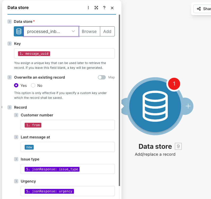Screen dimensions: 211x199
Task: Expand the Issue type chevron
Action: (16, 159)
